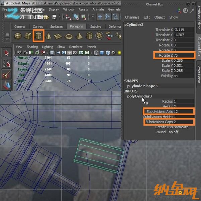Create a polygon cylinder from the shelf
The width and height of the screenshot is (201, 201).
(x=39, y=36)
